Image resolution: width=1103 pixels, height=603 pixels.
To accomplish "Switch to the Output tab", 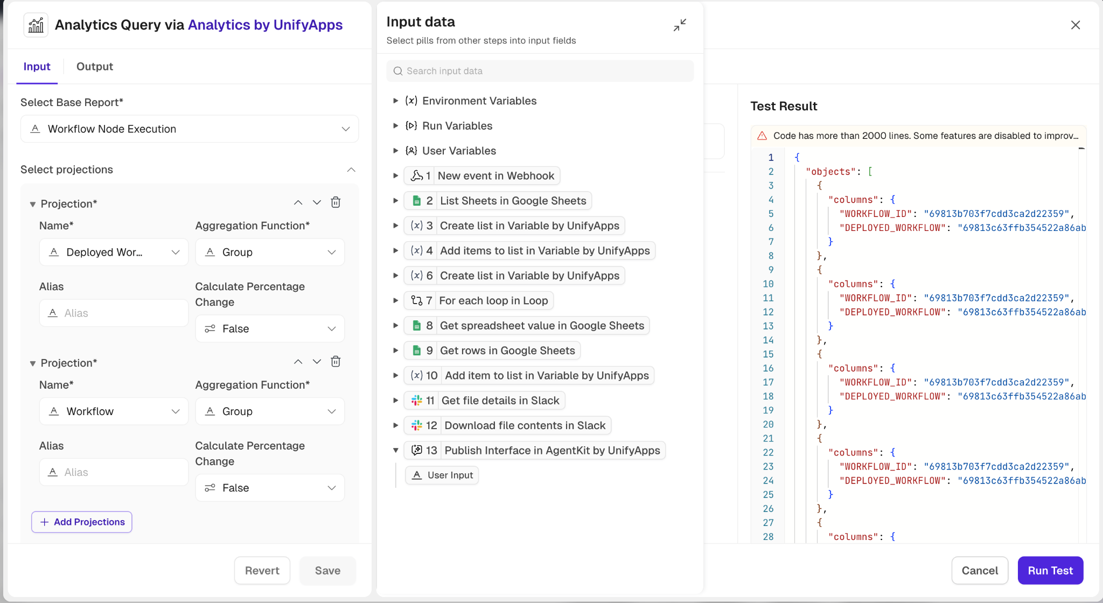I will coord(95,67).
